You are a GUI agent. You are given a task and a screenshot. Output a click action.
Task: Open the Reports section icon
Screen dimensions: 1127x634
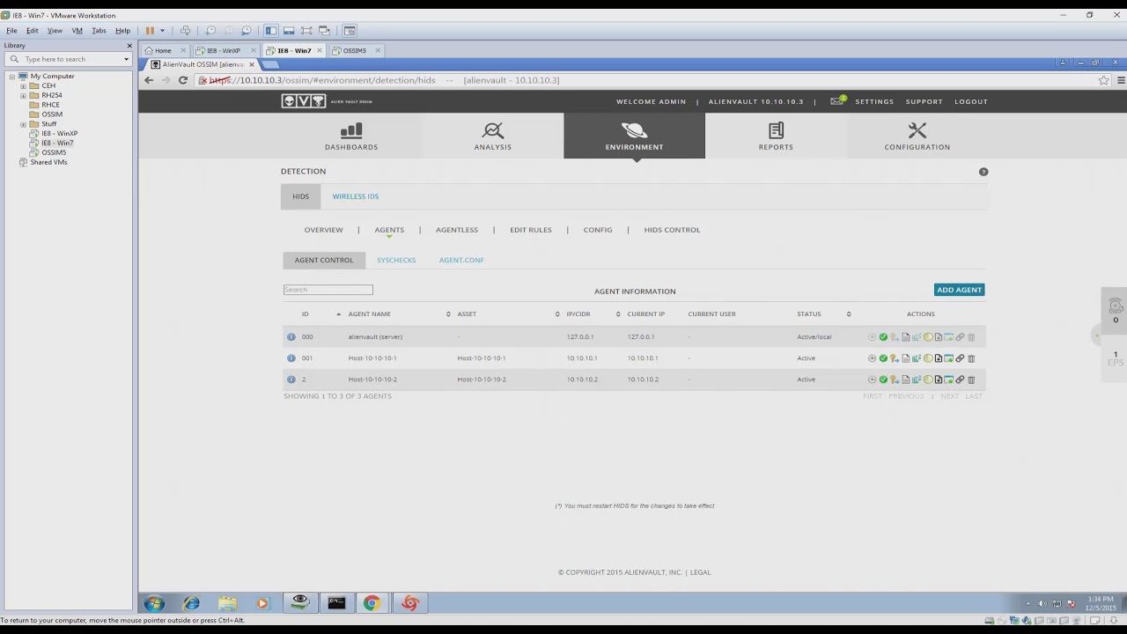(x=776, y=131)
